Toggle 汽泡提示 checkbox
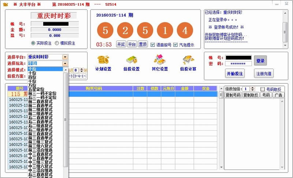The height and width of the screenshot is (178, 293). pyautogui.click(x=175, y=45)
